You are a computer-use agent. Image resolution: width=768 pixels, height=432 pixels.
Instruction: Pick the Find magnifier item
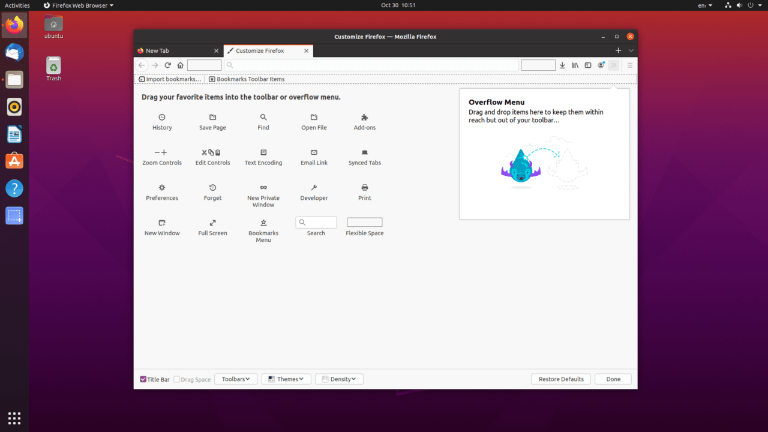[x=263, y=122]
